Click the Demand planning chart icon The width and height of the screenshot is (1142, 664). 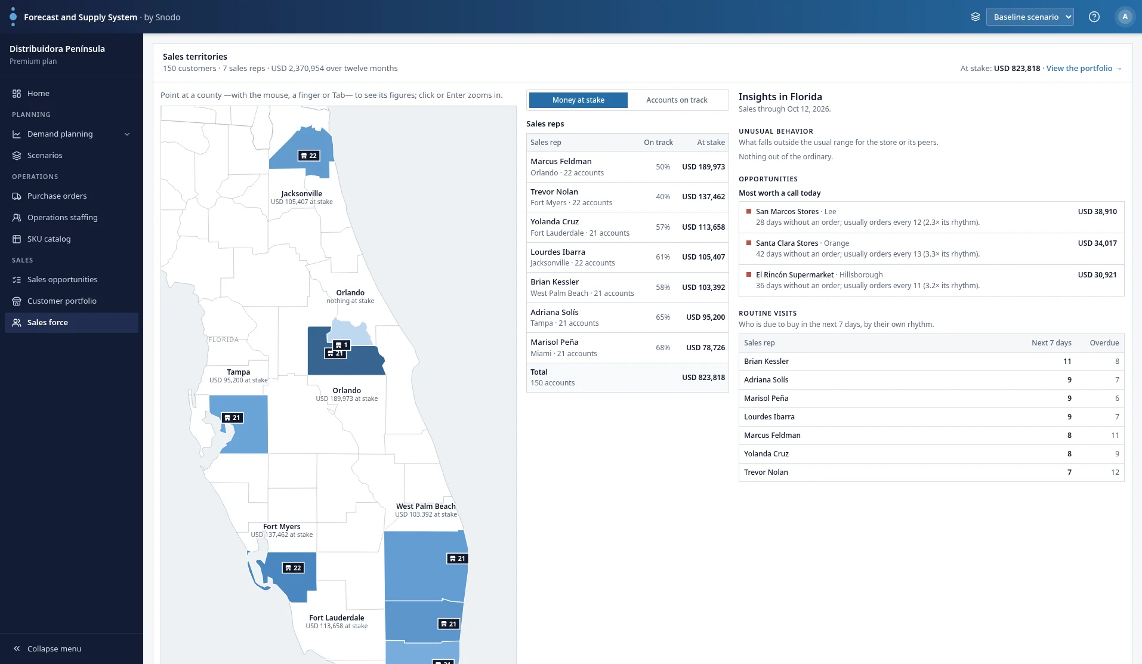pos(17,134)
